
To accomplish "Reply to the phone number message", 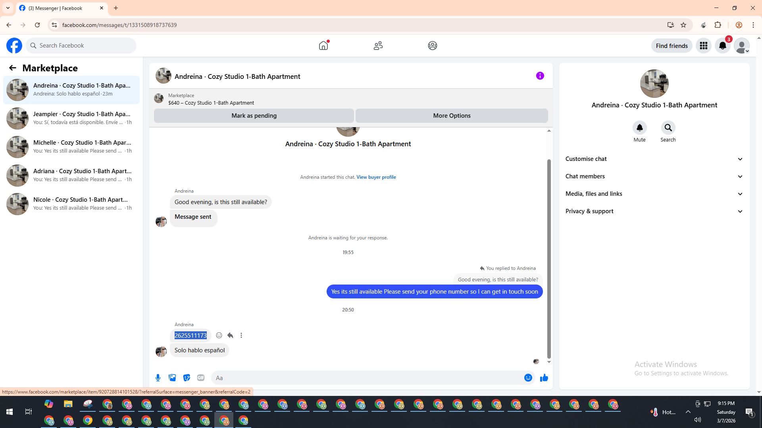I will click(x=230, y=335).
